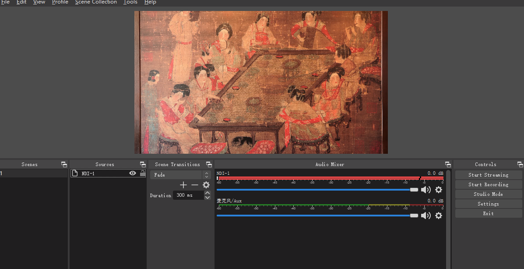Undock the Controls panel
This screenshot has height=269, width=524.
pos(520,164)
